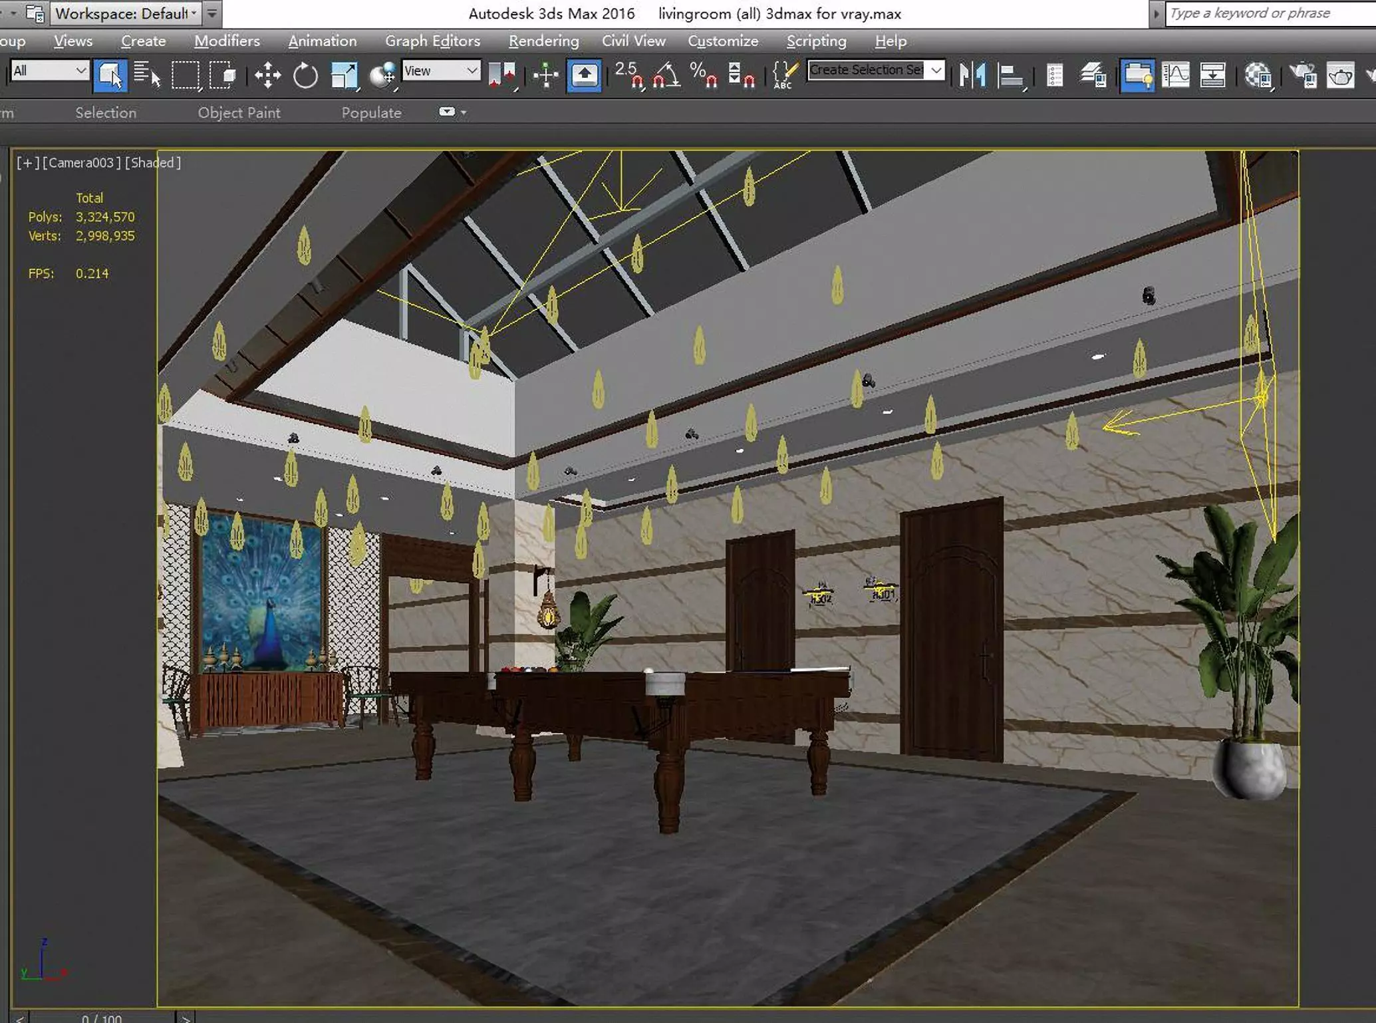The height and width of the screenshot is (1023, 1376).
Task: Activate Select and Manipulate tool
Action: [545, 74]
